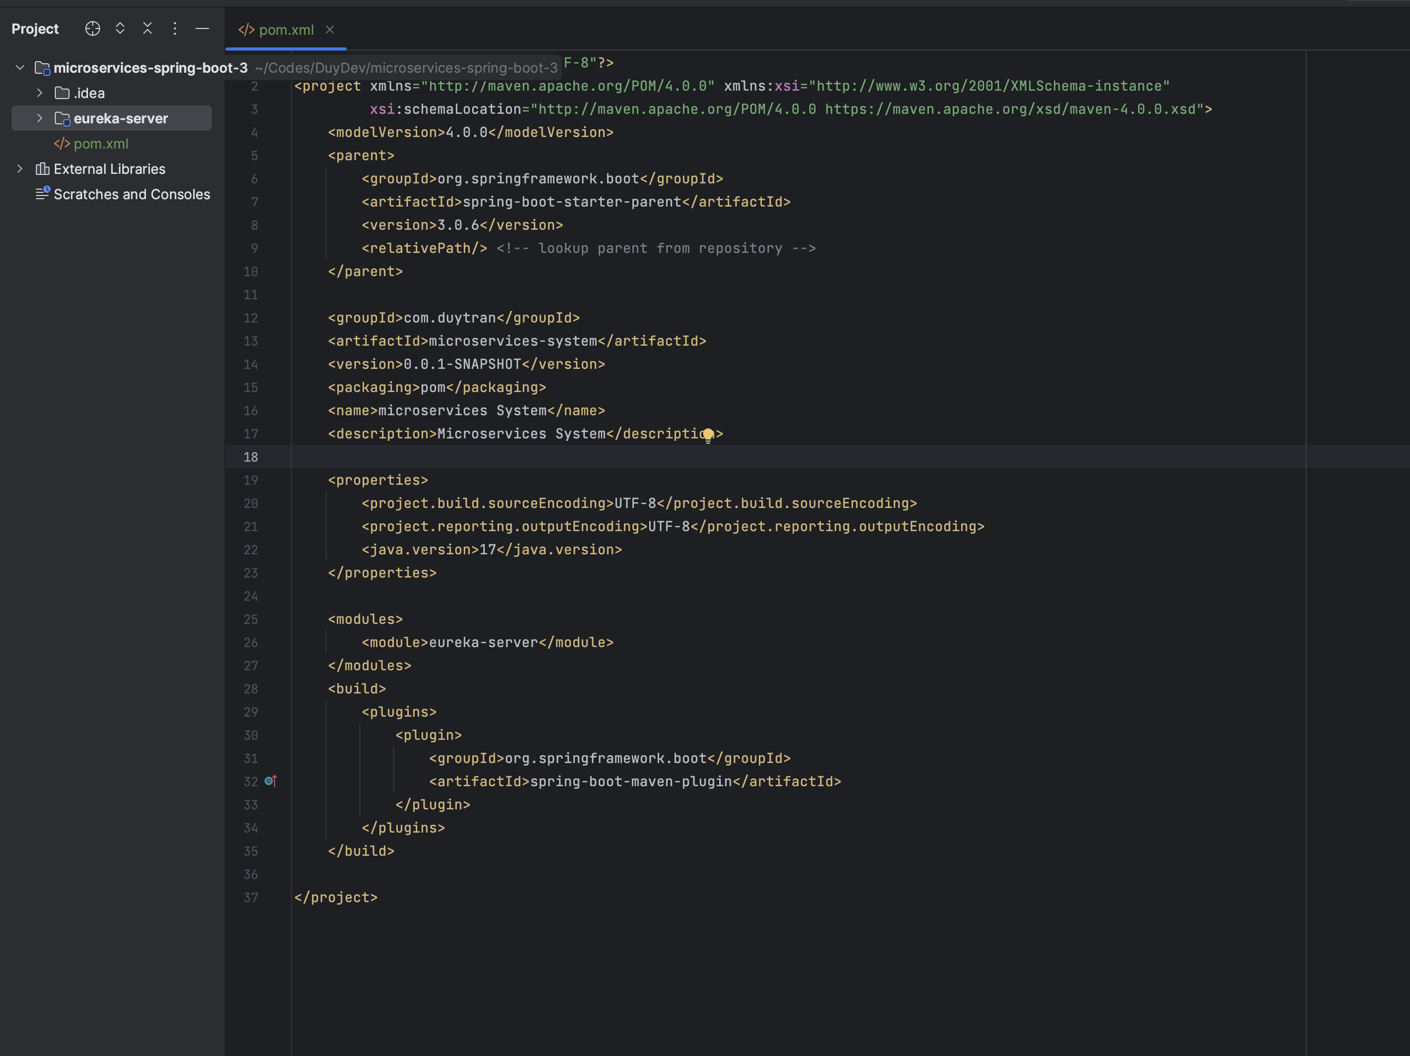Expand the eureka-server folder
The image size is (1410, 1056).
(40, 118)
